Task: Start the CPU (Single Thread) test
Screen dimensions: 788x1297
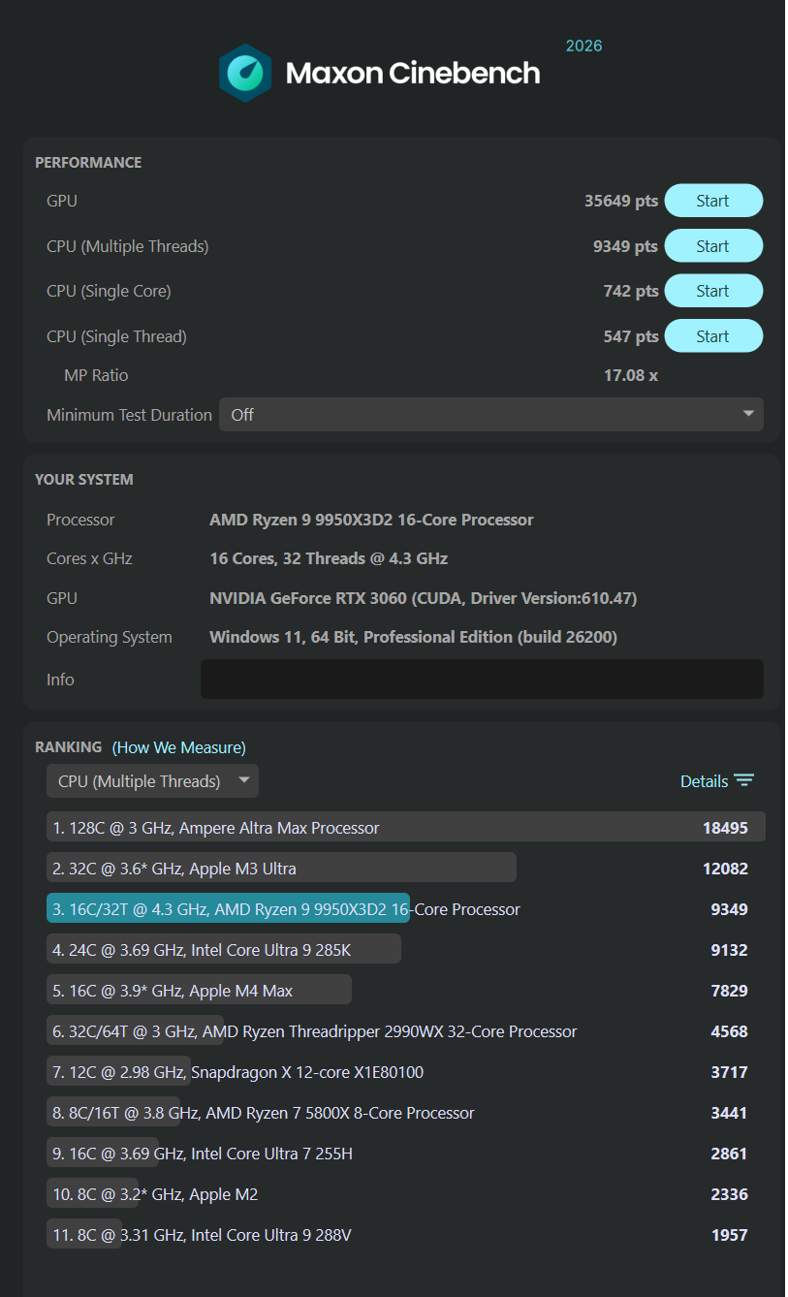Action: click(x=712, y=336)
